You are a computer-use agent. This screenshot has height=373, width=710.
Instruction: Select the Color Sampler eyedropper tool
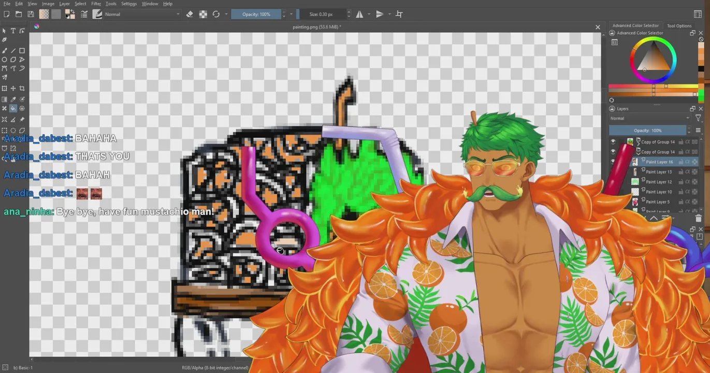click(x=13, y=99)
